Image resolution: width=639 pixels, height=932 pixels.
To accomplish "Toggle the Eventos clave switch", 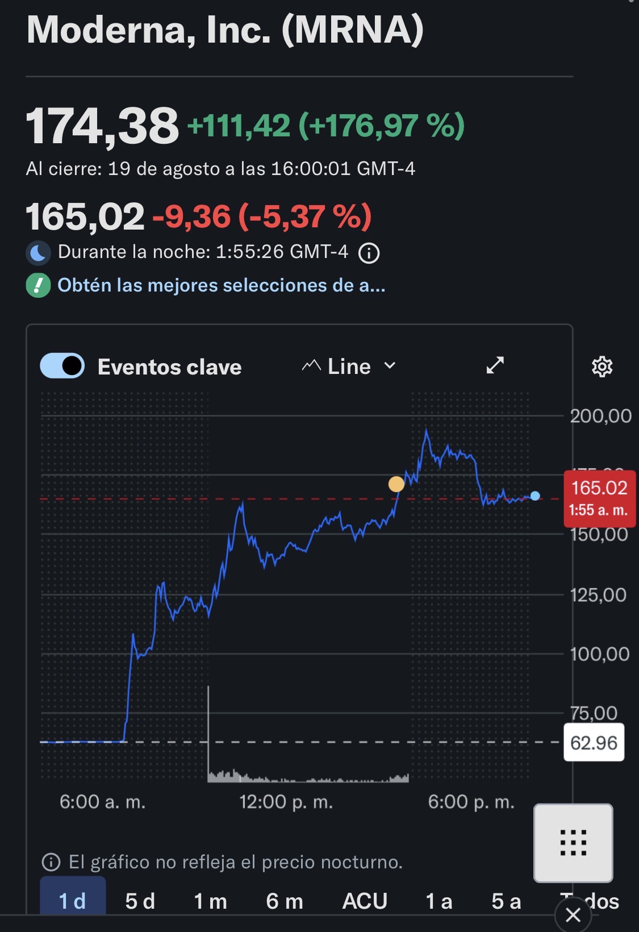I will 62,366.
